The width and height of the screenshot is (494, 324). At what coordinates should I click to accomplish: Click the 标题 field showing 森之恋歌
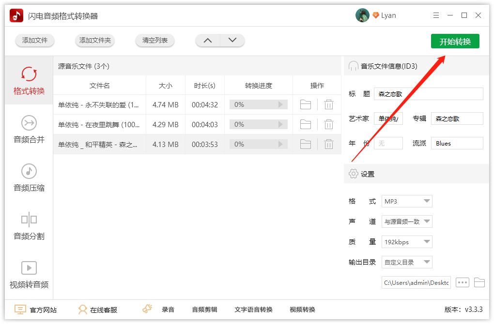(x=428, y=93)
